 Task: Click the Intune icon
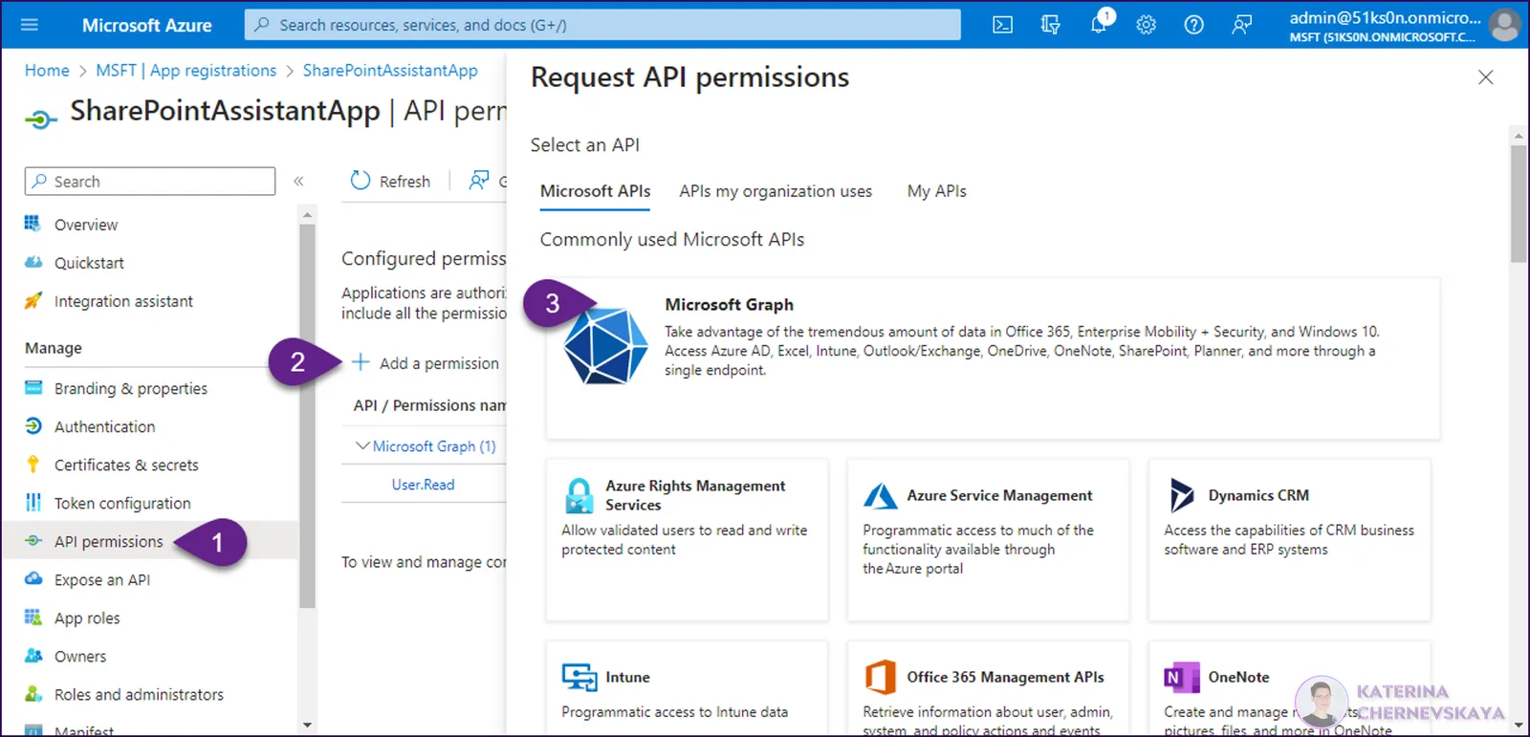click(x=579, y=677)
